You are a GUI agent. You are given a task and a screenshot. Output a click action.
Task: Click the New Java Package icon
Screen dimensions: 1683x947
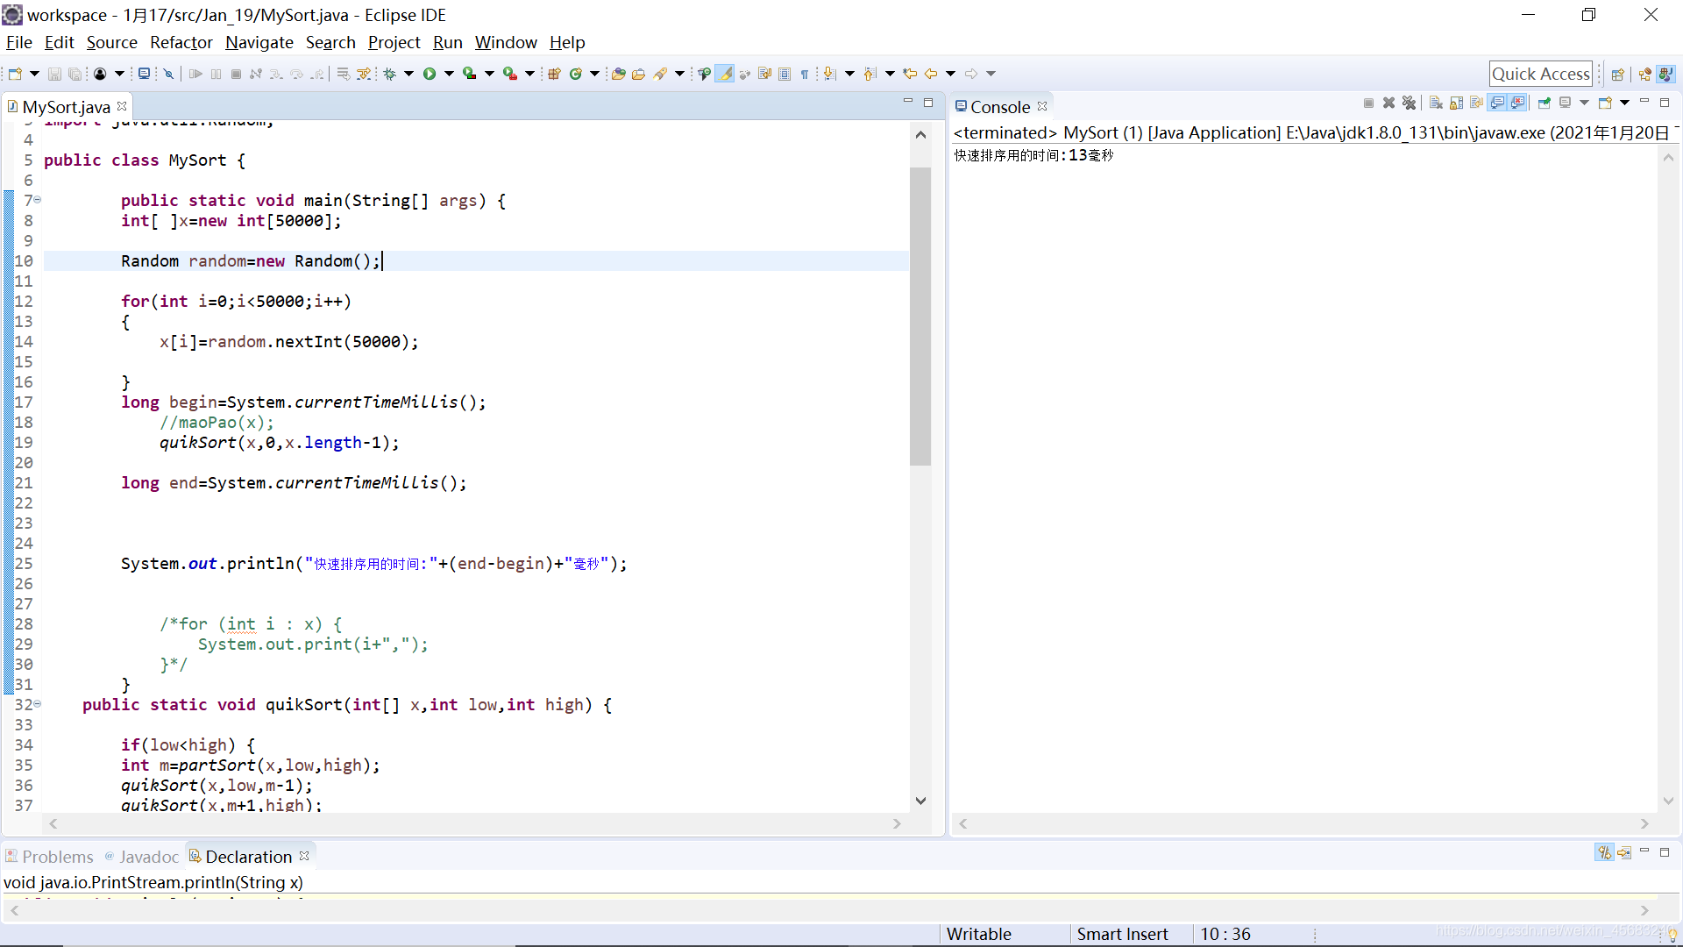click(x=554, y=74)
